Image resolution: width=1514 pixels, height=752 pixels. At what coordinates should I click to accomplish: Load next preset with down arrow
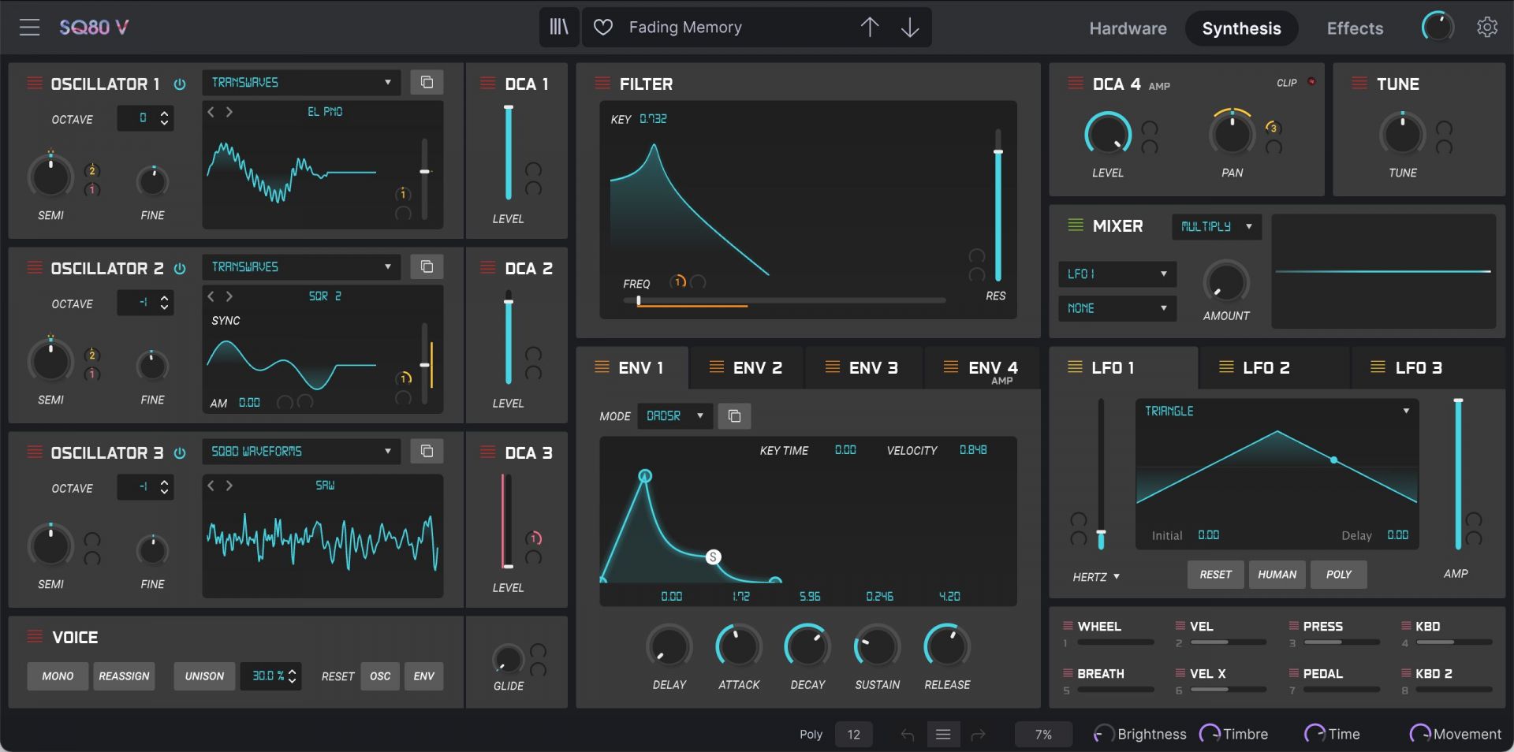[x=910, y=28]
